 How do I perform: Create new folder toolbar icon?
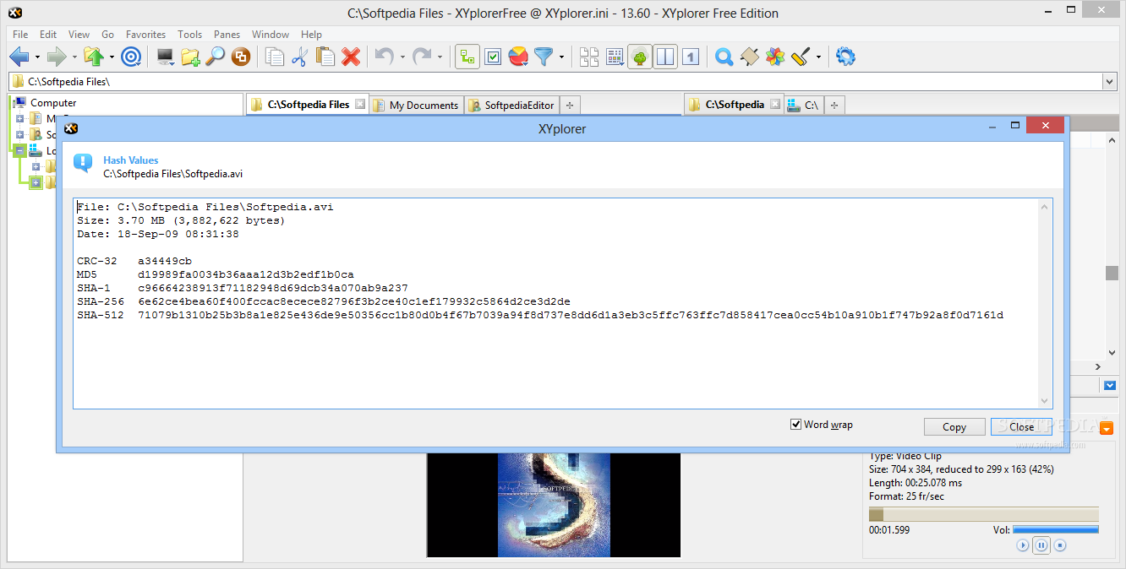coord(191,57)
